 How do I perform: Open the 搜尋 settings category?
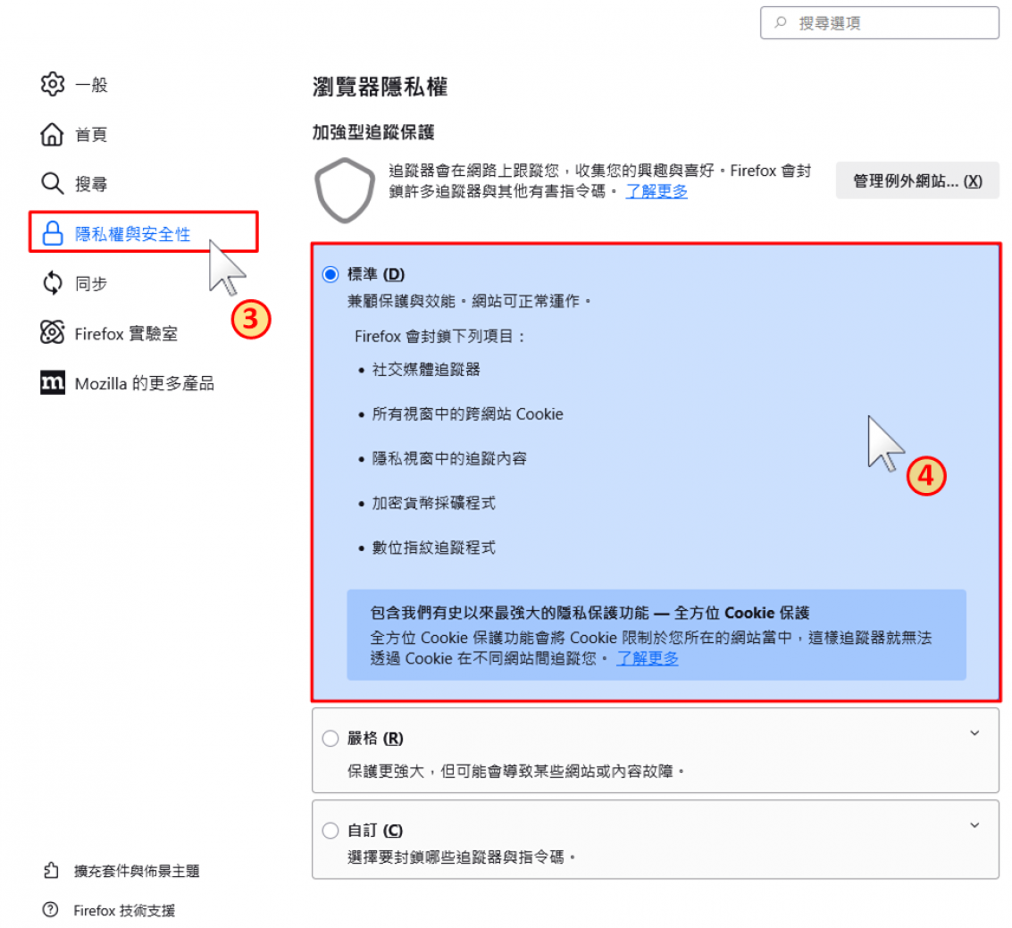(74, 184)
